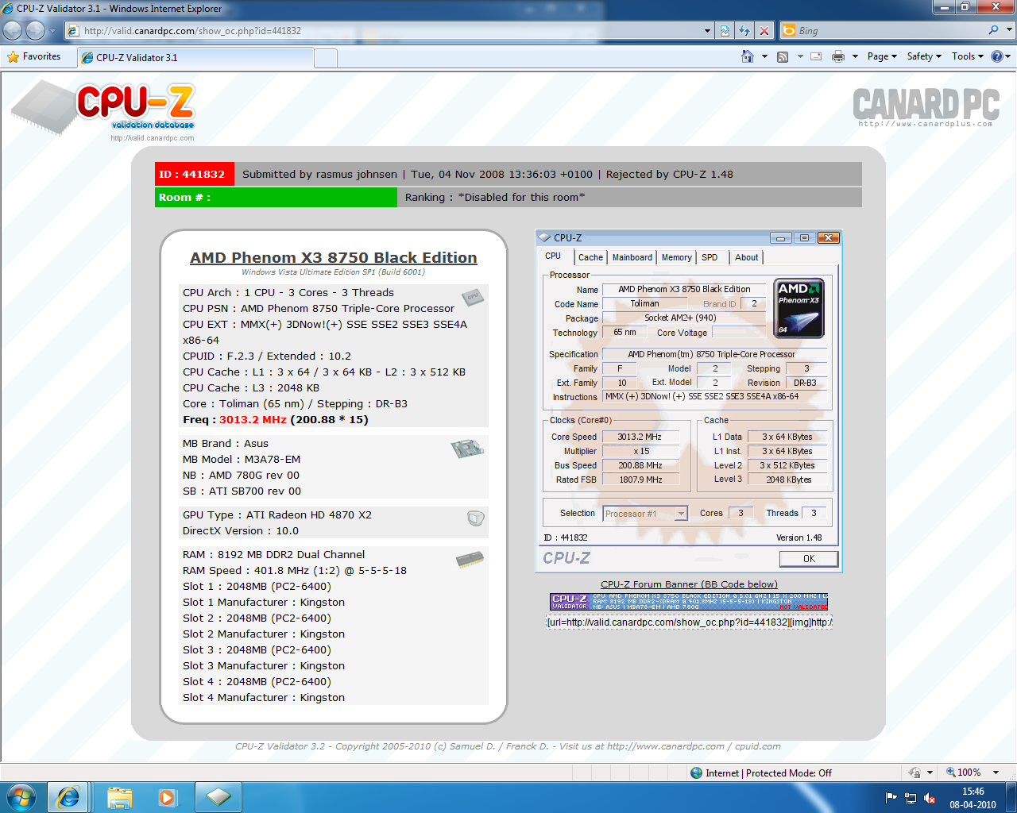Click the Cache tab in CPU-Z screenshot
The width and height of the screenshot is (1017, 813).
click(590, 257)
